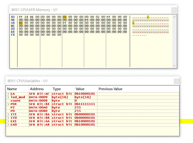Click SFR Bit:8A address cell
The image size is (193, 143).
pos(39,114)
